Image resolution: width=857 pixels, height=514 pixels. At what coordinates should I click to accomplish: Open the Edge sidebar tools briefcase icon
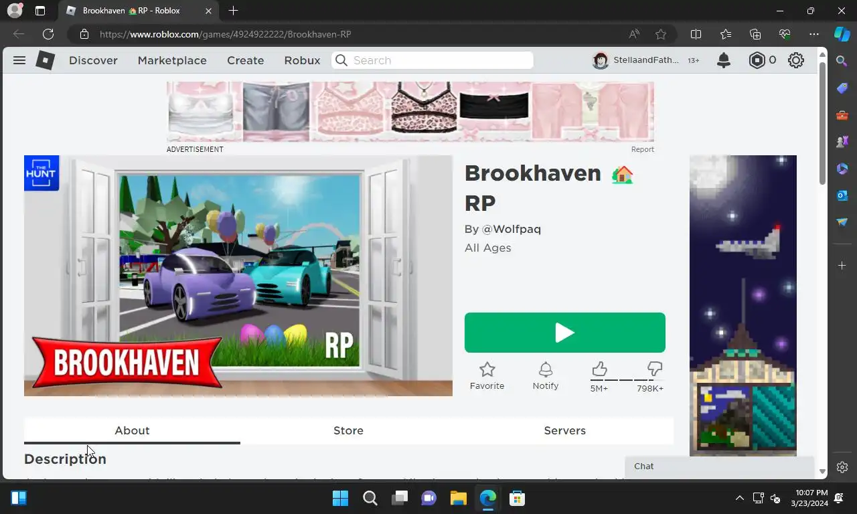(842, 115)
